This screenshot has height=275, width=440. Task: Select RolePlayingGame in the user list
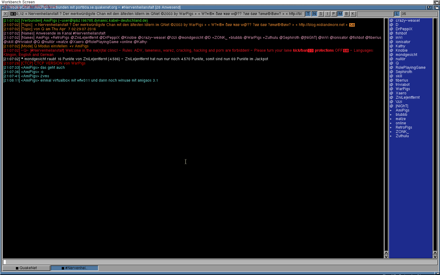pos(410,68)
